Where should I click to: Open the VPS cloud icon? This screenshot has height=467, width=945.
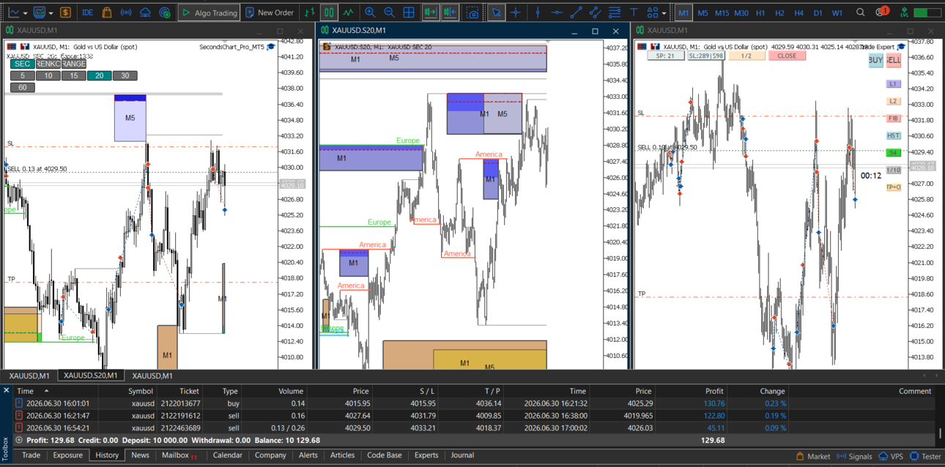[146, 12]
